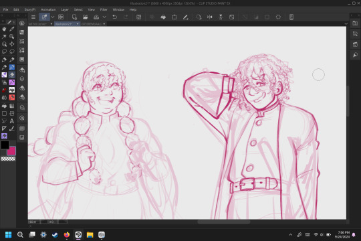Click the Open file folder icon
361x241 pixels.
click(x=85, y=17)
